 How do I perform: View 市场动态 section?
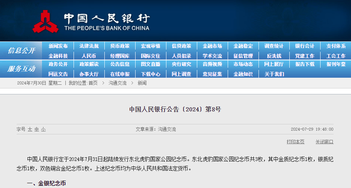[x=243, y=64]
